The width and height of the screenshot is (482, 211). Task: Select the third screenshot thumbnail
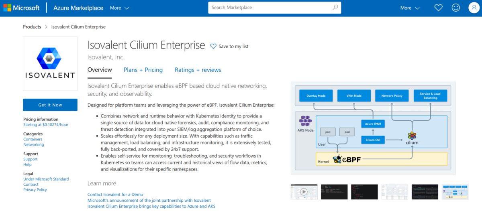tap(364, 192)
